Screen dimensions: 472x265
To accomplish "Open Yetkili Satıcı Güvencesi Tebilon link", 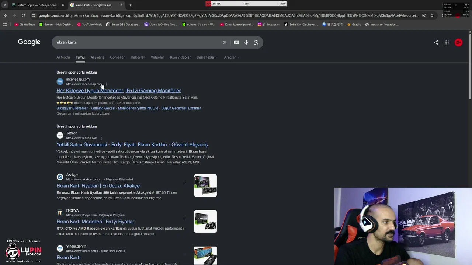I will [132, 145].
